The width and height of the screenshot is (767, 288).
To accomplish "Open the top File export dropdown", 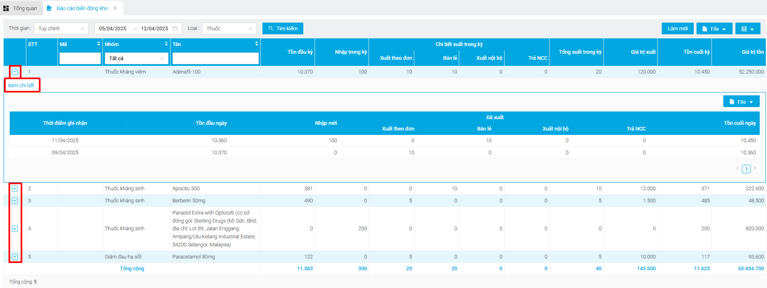I will point(714,29).
